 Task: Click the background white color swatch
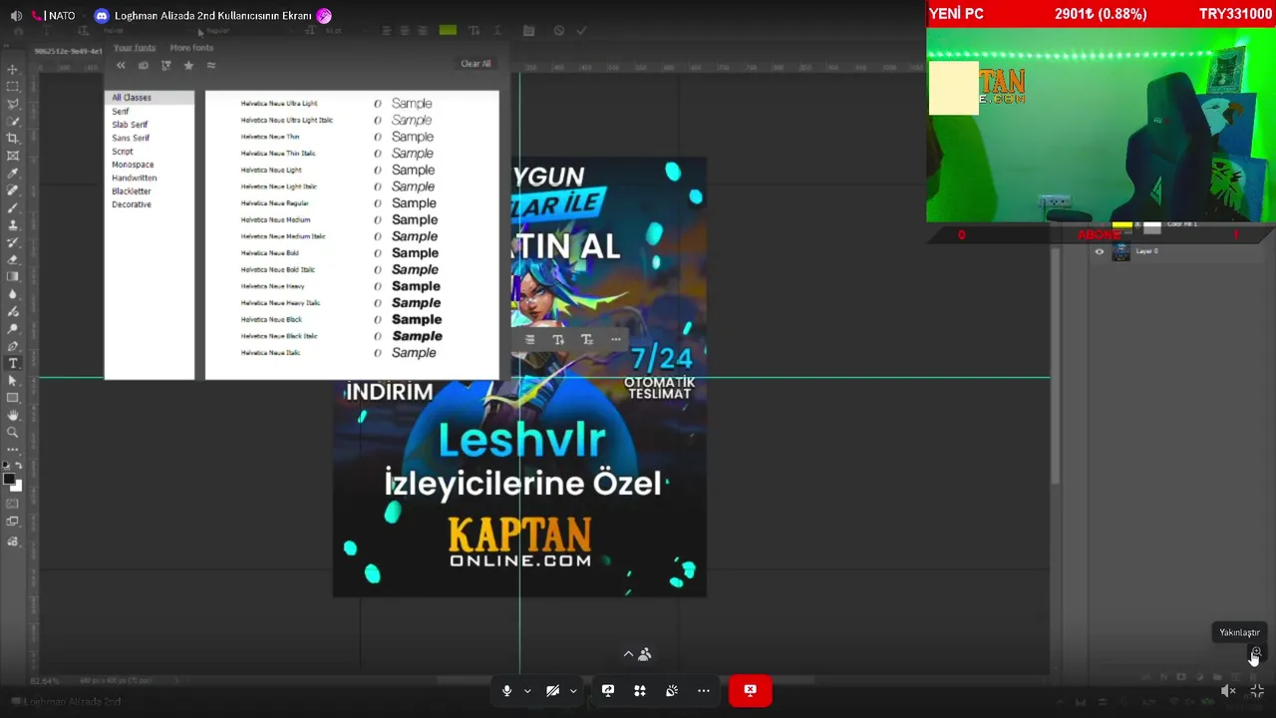pyautogui.click(x=17, y=486)
